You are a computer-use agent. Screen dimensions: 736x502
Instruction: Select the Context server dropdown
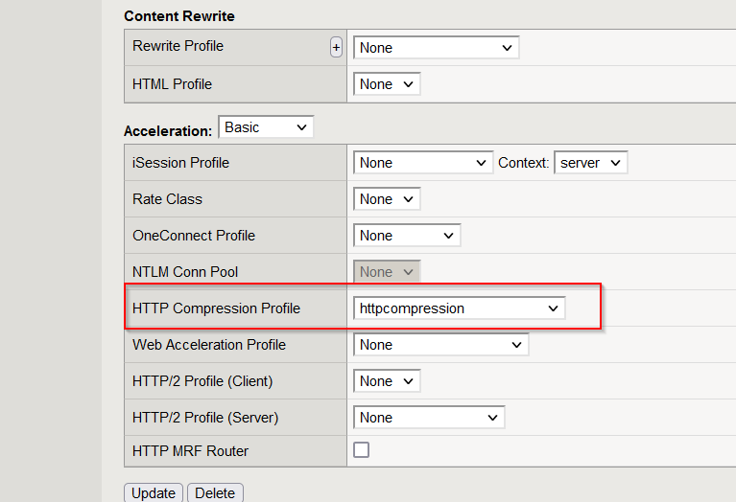coord(590,163)
